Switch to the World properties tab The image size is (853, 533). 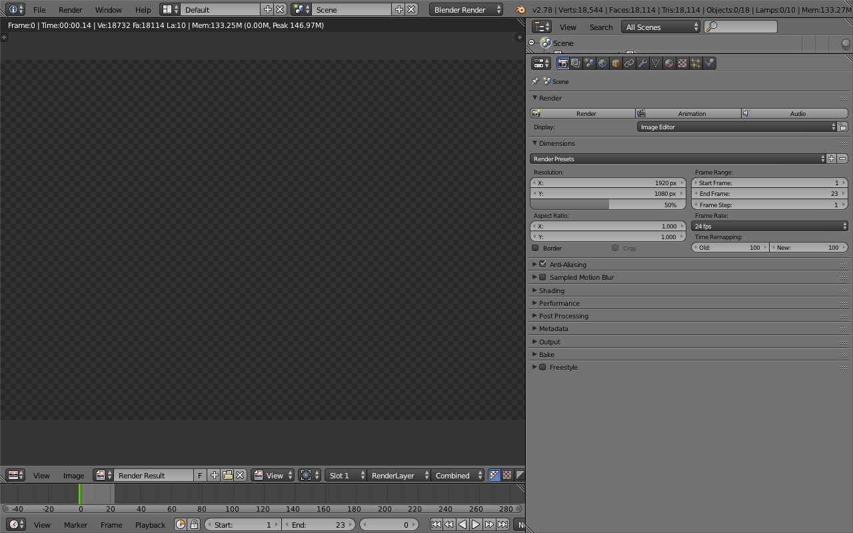[602, 63]
